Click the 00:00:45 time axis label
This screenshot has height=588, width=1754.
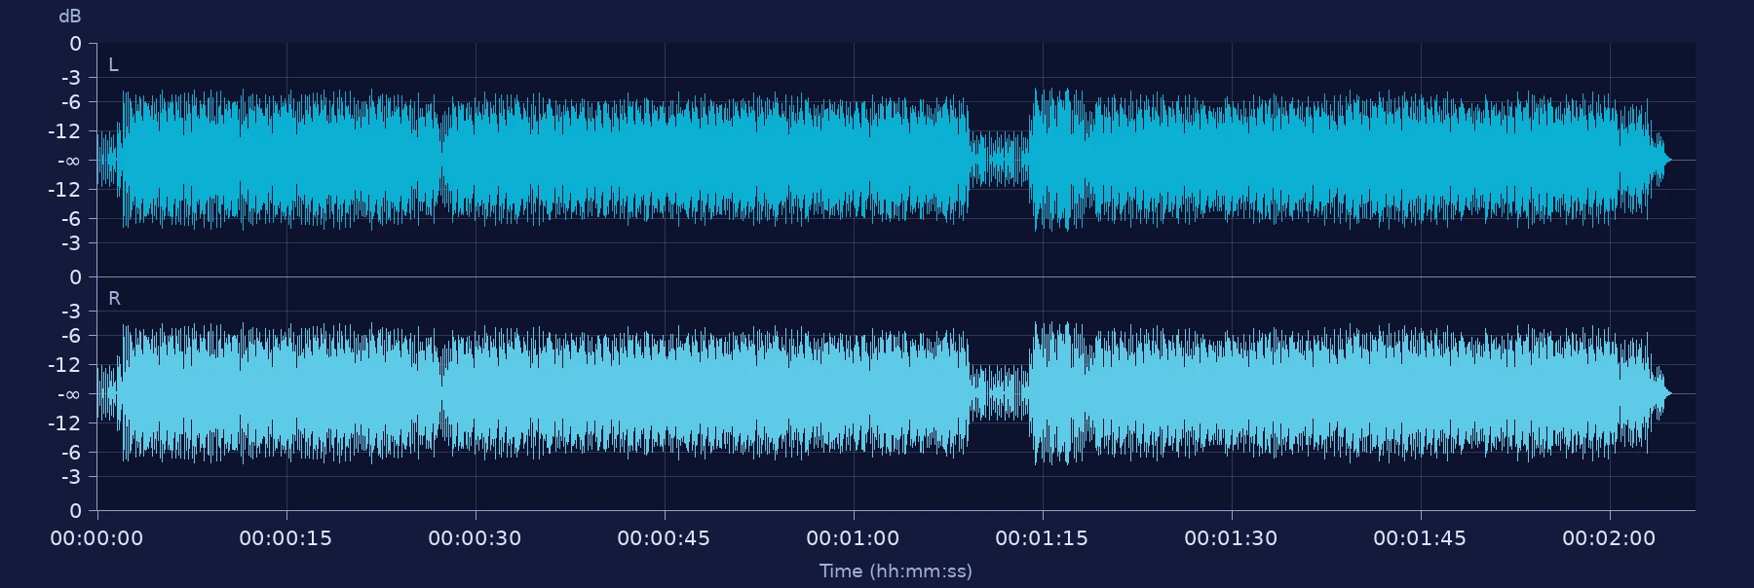[664, 538]
